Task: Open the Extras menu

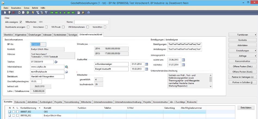Action: (26, 8)
